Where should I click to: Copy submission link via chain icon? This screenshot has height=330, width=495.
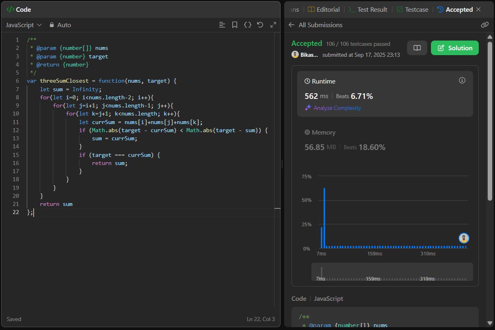(x=484, y=25)
